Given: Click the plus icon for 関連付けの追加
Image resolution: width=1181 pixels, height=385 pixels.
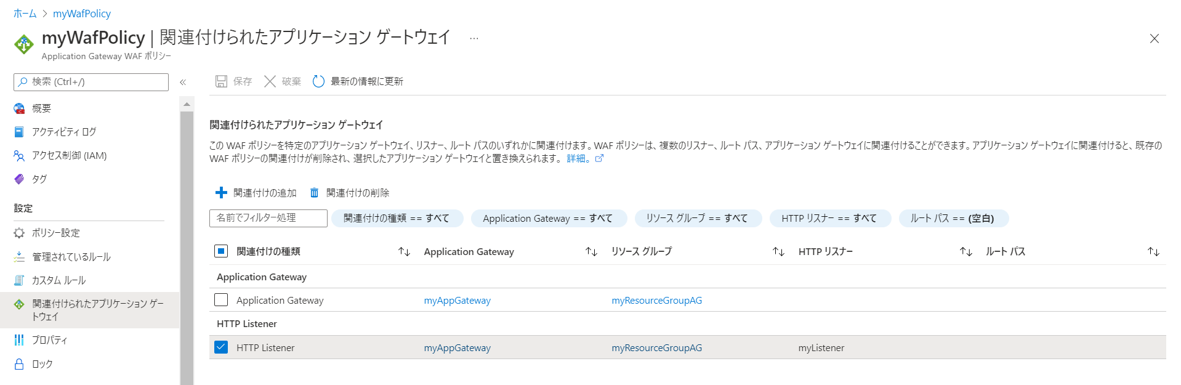Looking at the screenshot, I should point(221,193).
